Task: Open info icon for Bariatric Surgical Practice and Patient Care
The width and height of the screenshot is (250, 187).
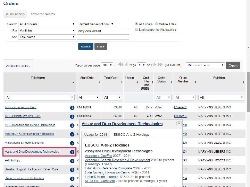Action: click(72, 170)
